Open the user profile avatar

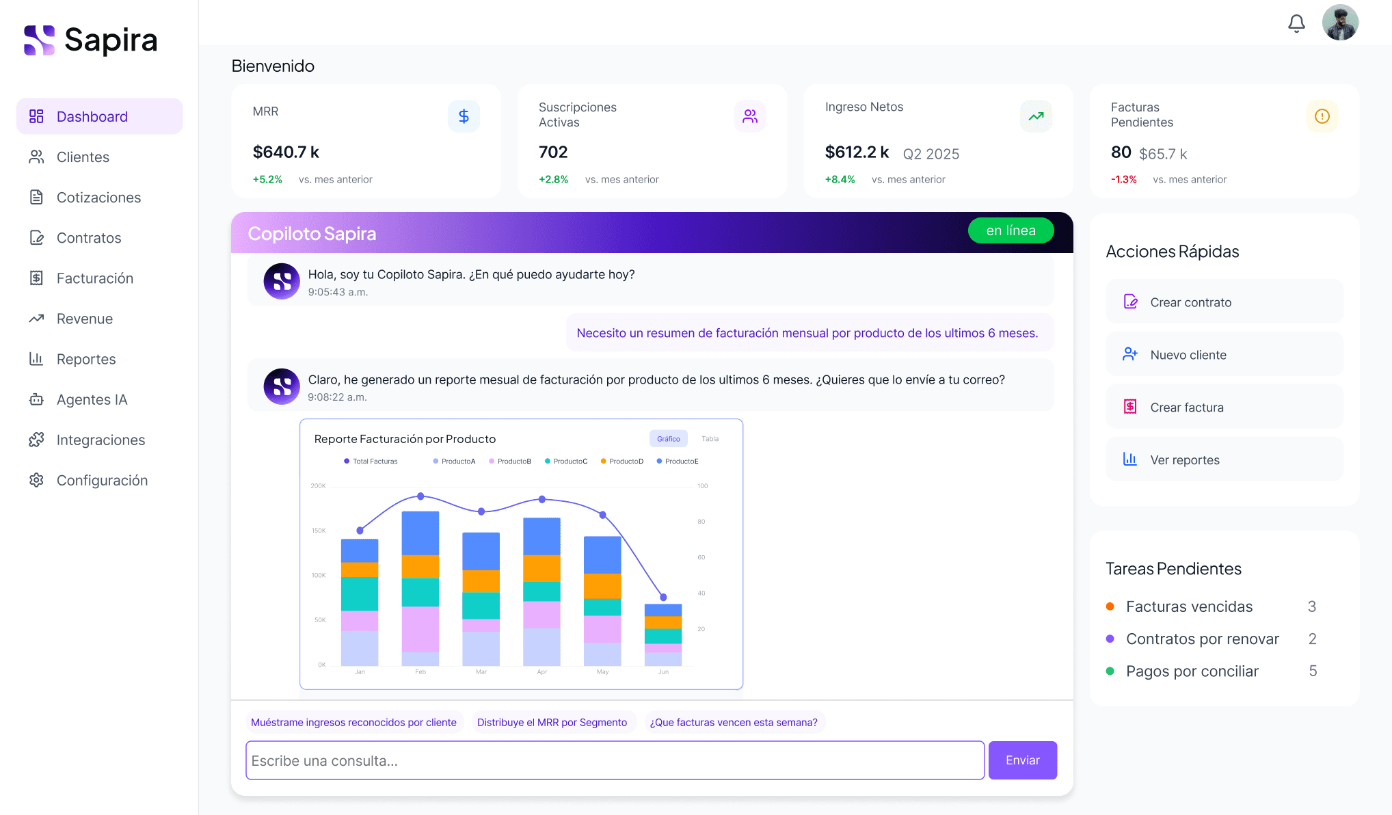tap(1340, 23)
